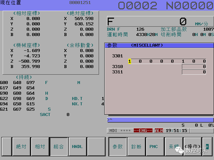Click machine Z value -500.789
The height and width of the screenshot is (160, 214).
point(29,61)
